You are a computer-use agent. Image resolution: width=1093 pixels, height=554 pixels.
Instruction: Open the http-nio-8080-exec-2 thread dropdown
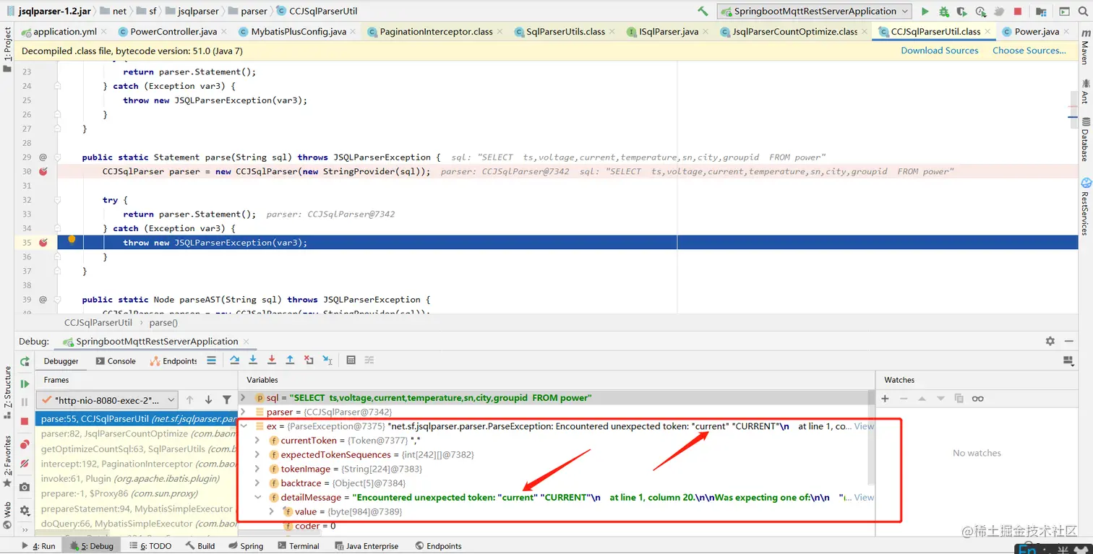[106, 399]
